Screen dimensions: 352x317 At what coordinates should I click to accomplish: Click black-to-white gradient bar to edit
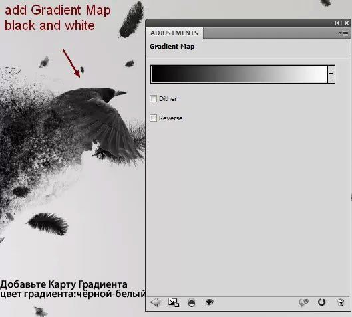point(239,74)
